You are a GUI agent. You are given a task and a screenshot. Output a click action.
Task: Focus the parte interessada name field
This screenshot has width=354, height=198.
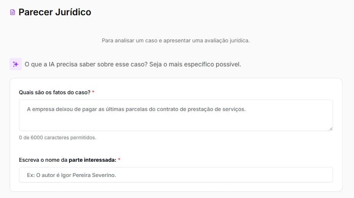(x=176, y=175)
